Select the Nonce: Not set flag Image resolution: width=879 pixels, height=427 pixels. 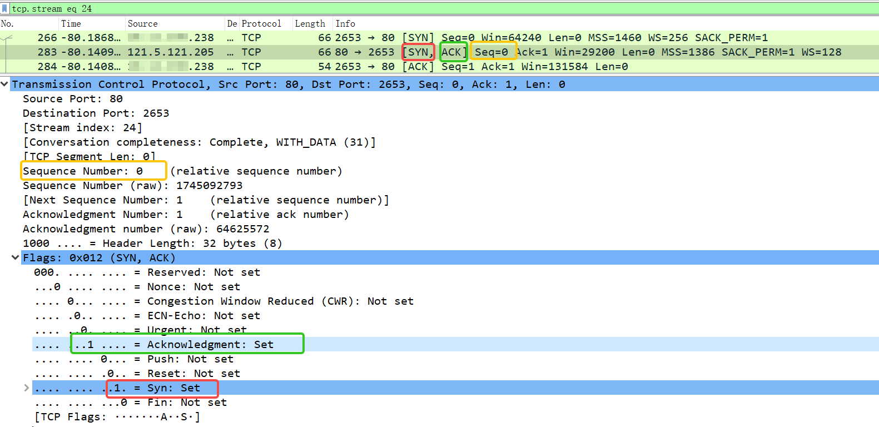point(137,286)
